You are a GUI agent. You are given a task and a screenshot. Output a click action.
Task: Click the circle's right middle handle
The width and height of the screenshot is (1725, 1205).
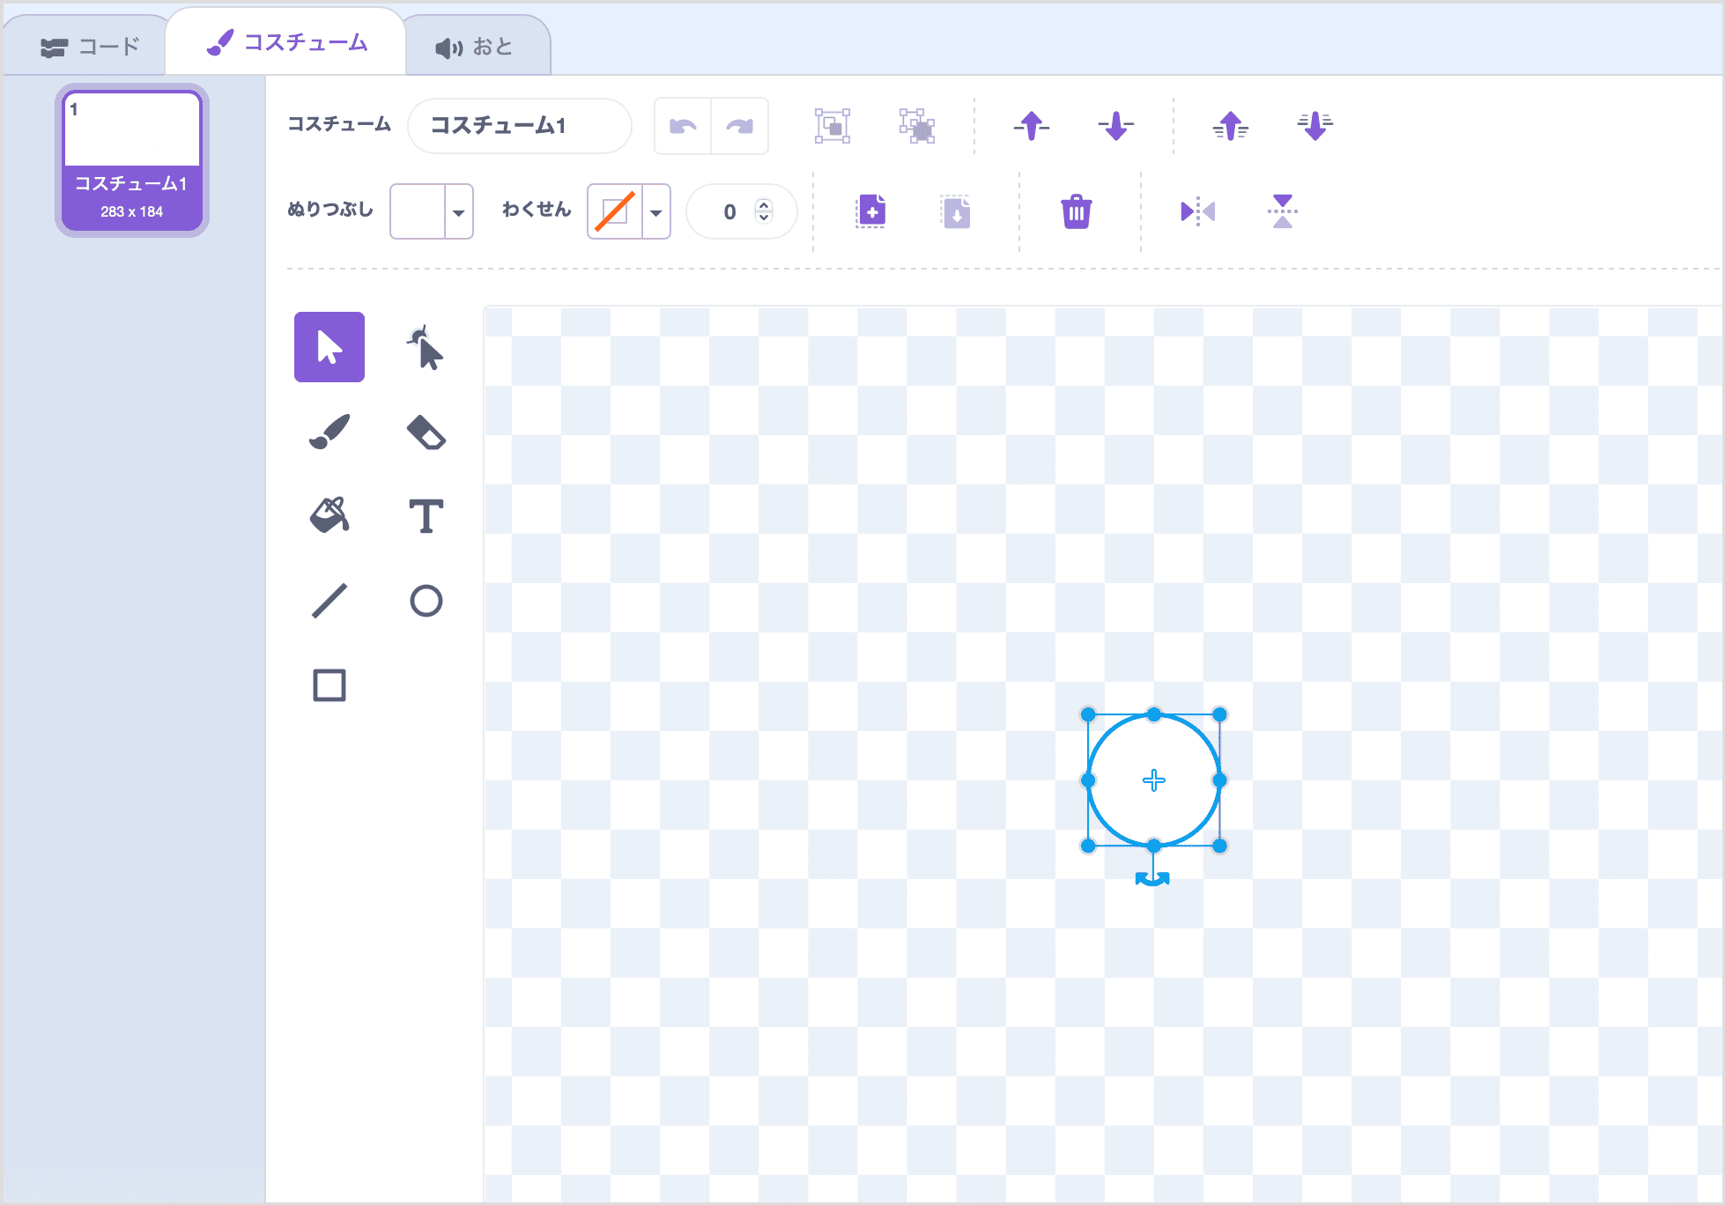pyautogui.click(x=1220, y=780)
